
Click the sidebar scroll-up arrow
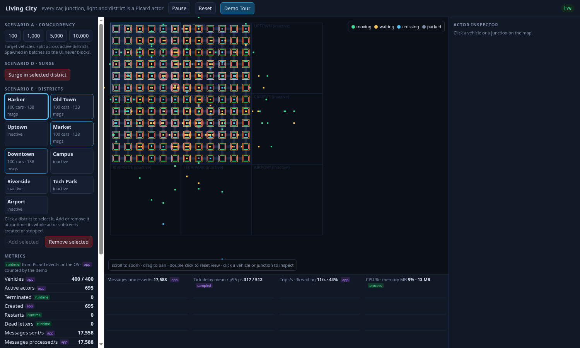pos(101,20)
